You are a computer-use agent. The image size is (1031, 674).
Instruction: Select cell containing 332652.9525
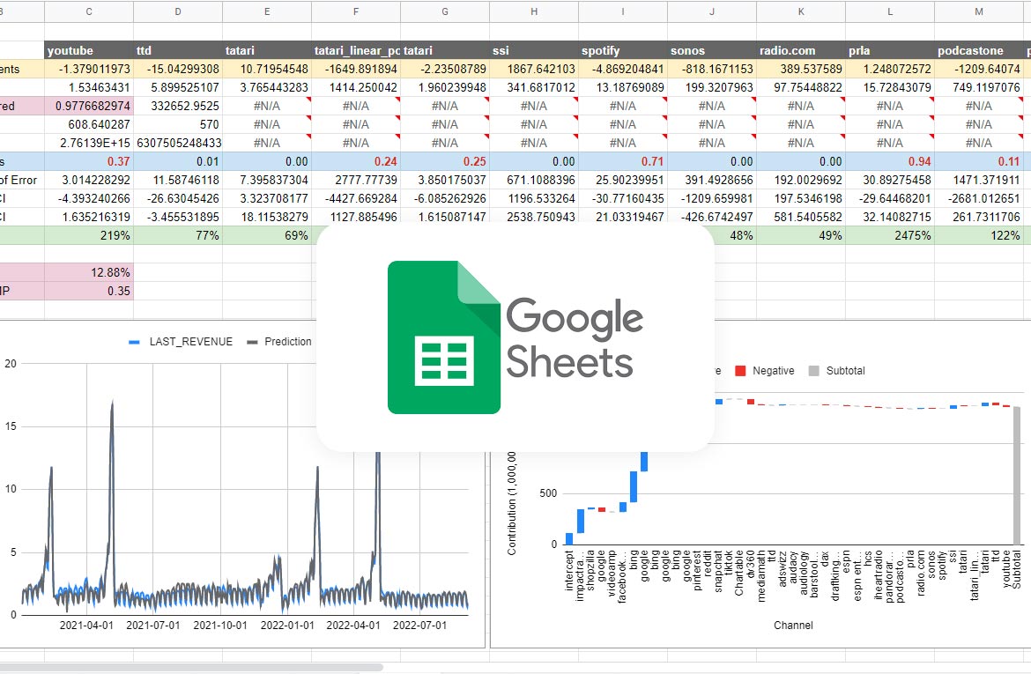point(177,105)
